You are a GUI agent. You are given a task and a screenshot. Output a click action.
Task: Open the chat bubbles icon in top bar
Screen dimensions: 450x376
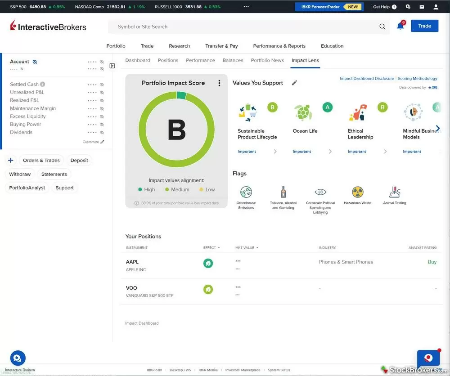[x=408, y=7]
